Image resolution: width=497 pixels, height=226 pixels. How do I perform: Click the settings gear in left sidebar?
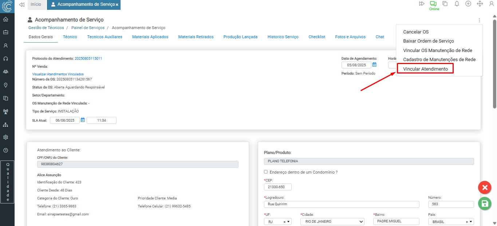[x=5, y=137]
